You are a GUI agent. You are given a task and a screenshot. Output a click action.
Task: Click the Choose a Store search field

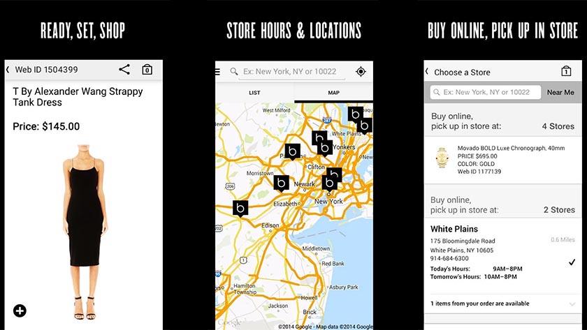(486, 92)
